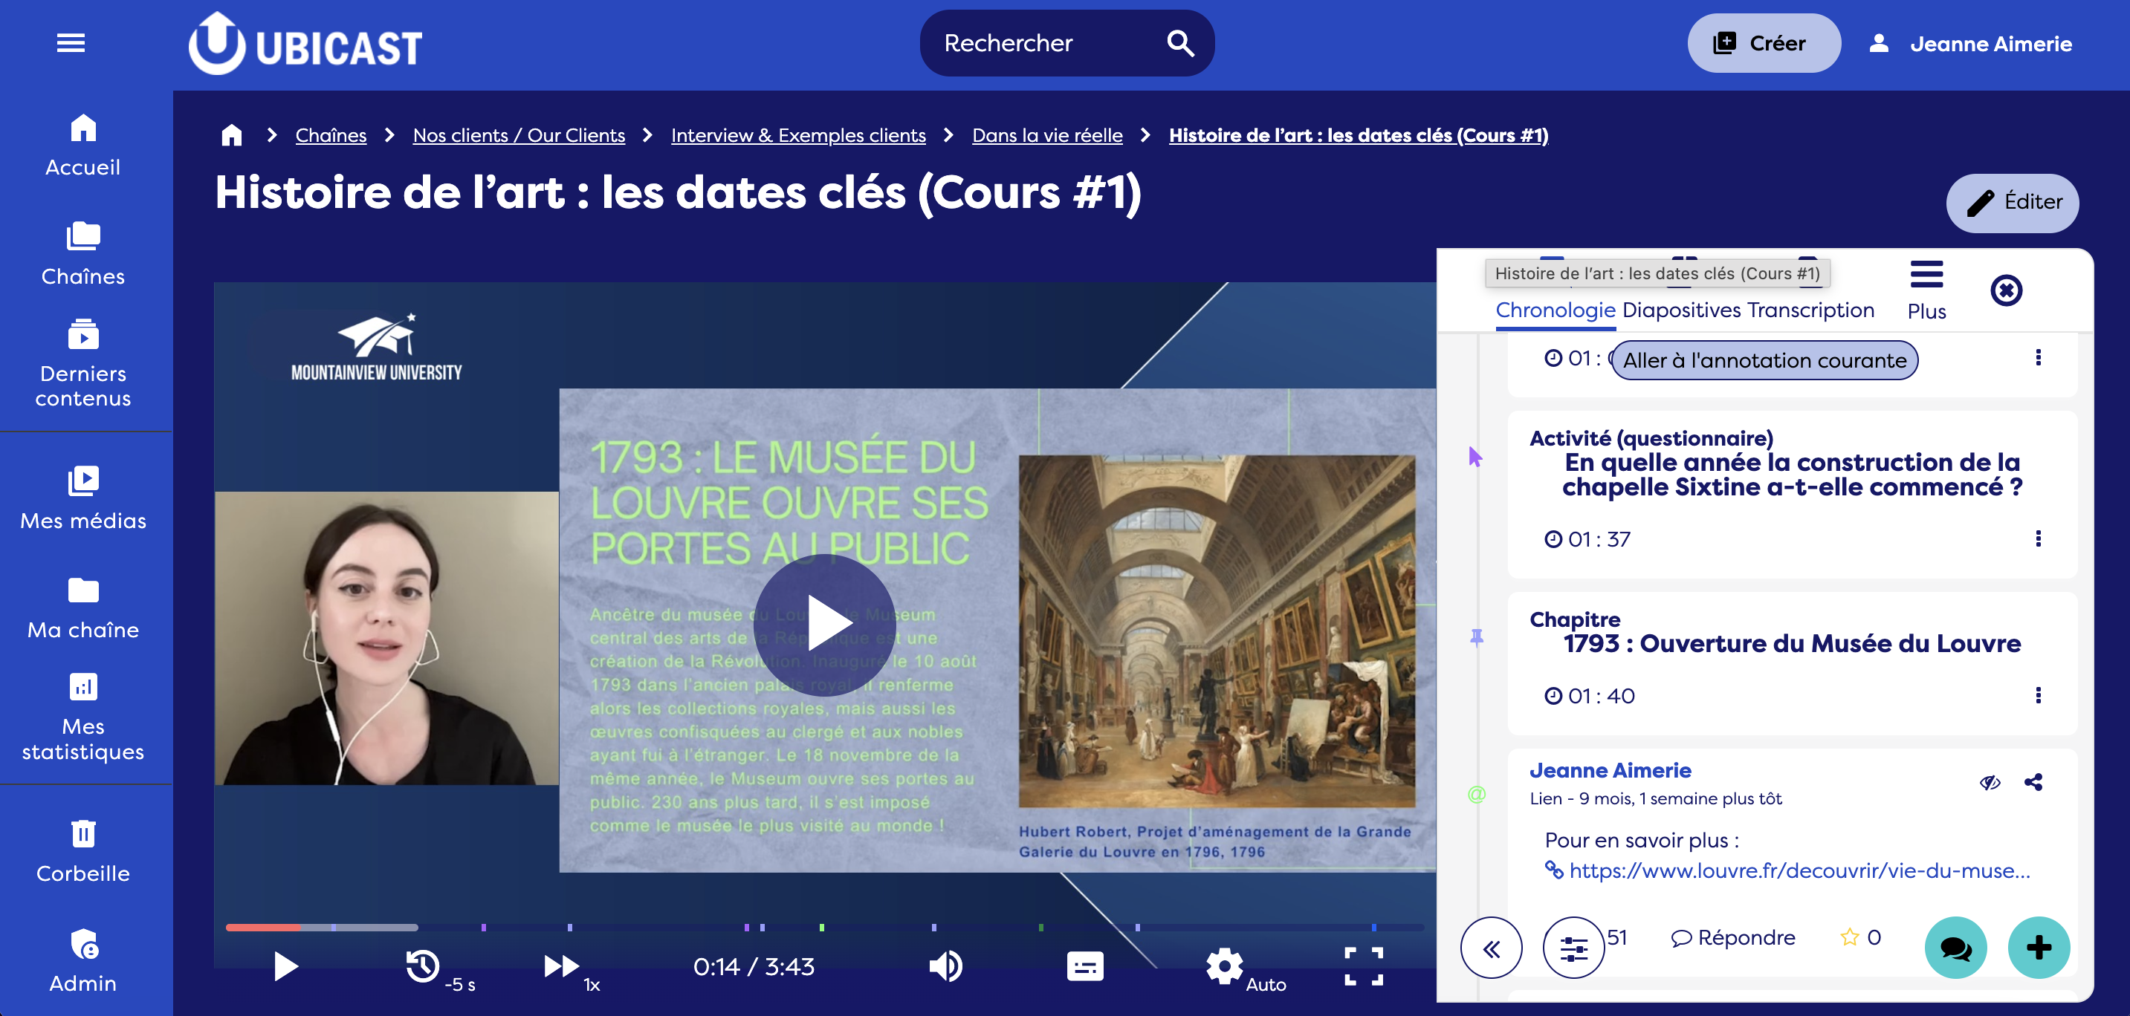Share Jeanne Aimerie's link annotation
The width and height of the screenshot is (2130, 1016).
click(2033, 782)
